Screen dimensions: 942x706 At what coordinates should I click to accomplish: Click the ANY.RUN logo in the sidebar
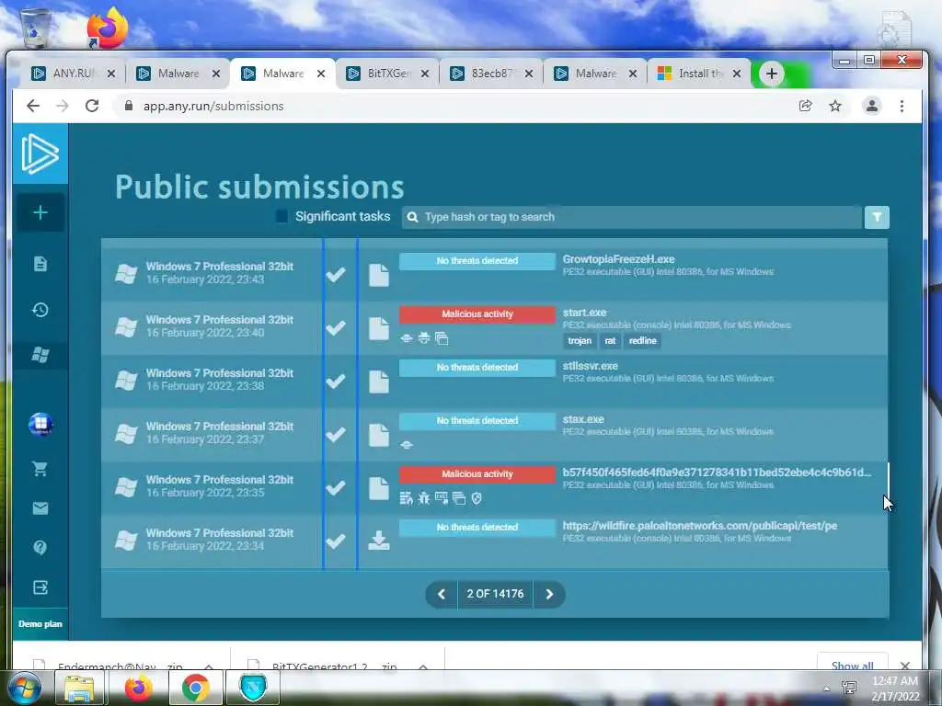(40, 154)
